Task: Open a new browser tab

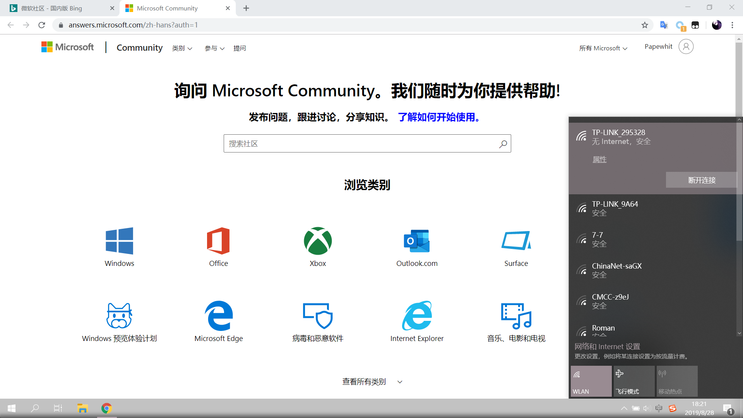Action: point(246,8)
